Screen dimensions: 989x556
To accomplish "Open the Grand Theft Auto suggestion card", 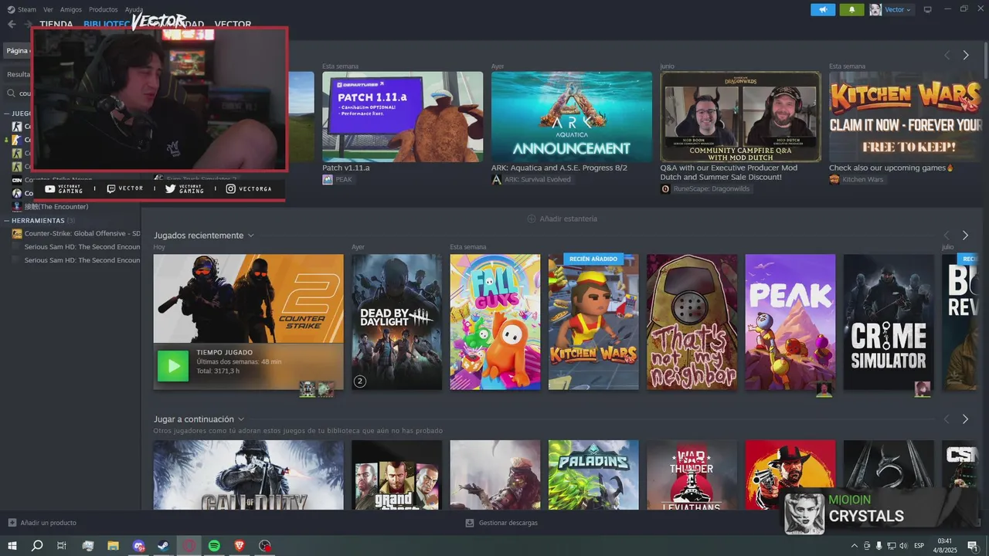I will tap(396, 475).
